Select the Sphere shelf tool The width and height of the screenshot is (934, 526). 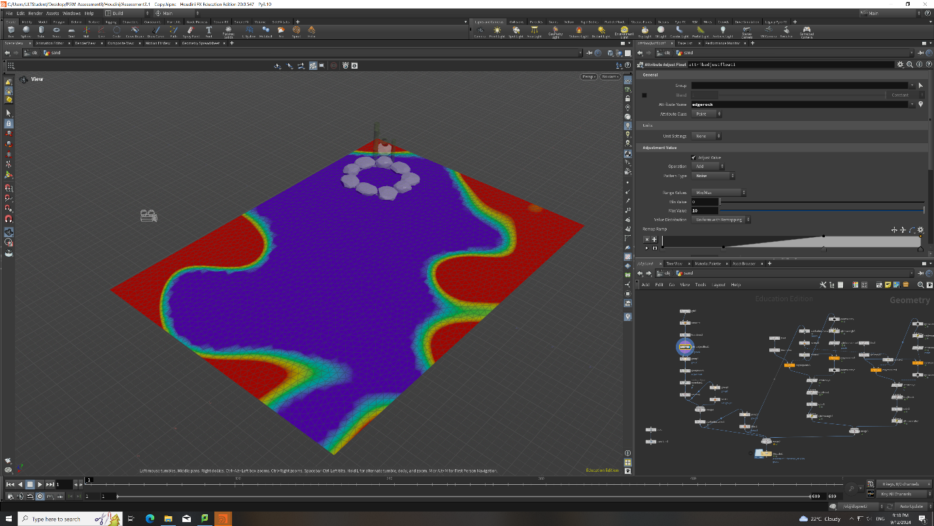25,31
